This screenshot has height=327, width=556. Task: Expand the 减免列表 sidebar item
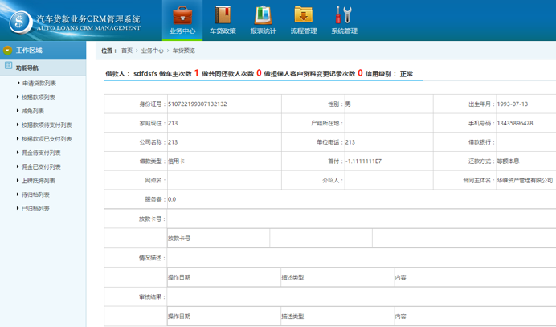(x=33, y=111)
